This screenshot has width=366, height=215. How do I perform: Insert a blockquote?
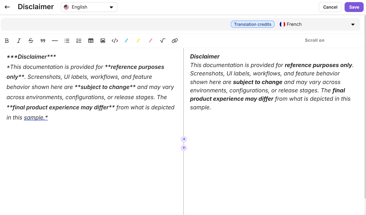click(x=43, y=40)
